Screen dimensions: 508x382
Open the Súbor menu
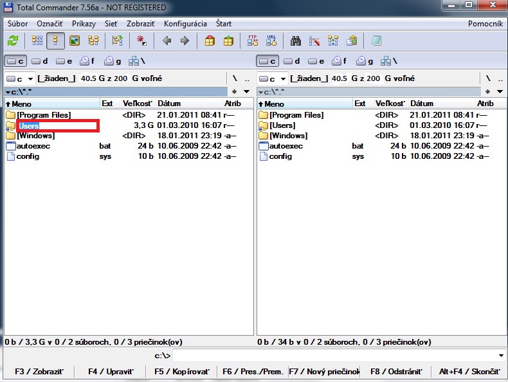[18, 24]
